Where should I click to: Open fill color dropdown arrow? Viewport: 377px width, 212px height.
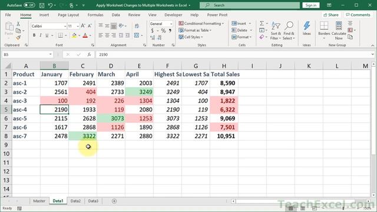[79, 35]
